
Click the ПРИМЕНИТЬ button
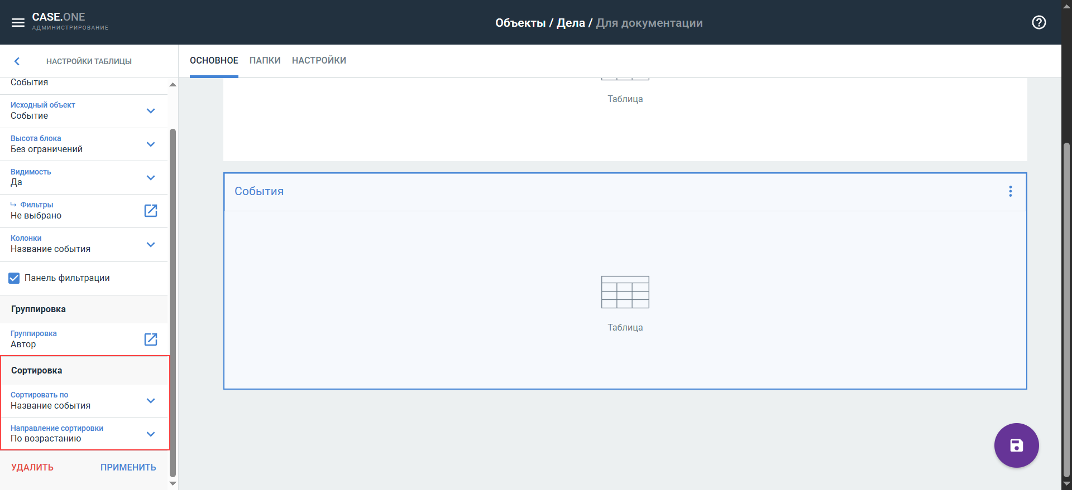tap(128, 468)
